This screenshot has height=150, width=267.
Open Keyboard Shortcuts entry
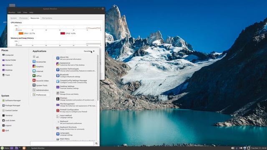(76, 128)
